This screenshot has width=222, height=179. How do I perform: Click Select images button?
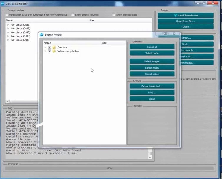pos(152,61)
